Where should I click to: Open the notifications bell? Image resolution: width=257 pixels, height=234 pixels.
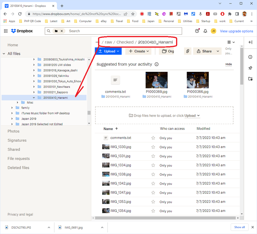[x=205, y=31]
